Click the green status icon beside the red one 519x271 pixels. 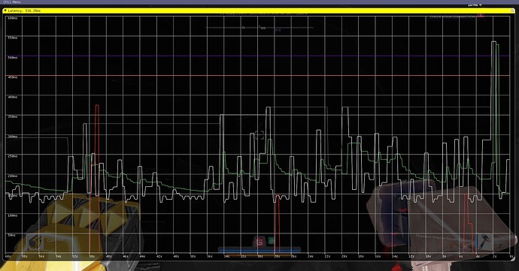271,240
